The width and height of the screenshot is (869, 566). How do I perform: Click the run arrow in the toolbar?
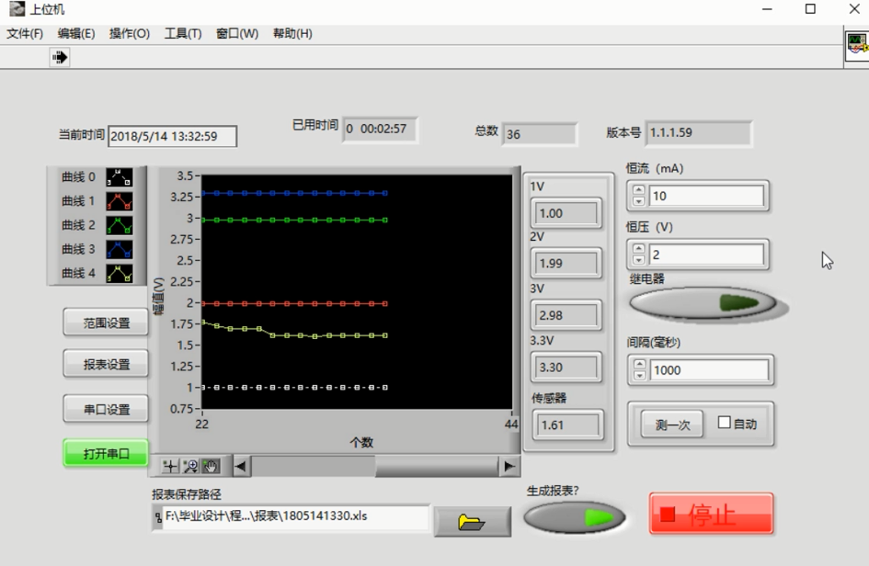click(60, 57)
